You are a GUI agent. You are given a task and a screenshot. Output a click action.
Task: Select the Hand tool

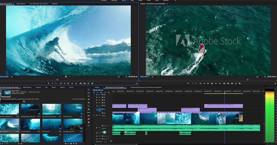click(x=89, y=122)
